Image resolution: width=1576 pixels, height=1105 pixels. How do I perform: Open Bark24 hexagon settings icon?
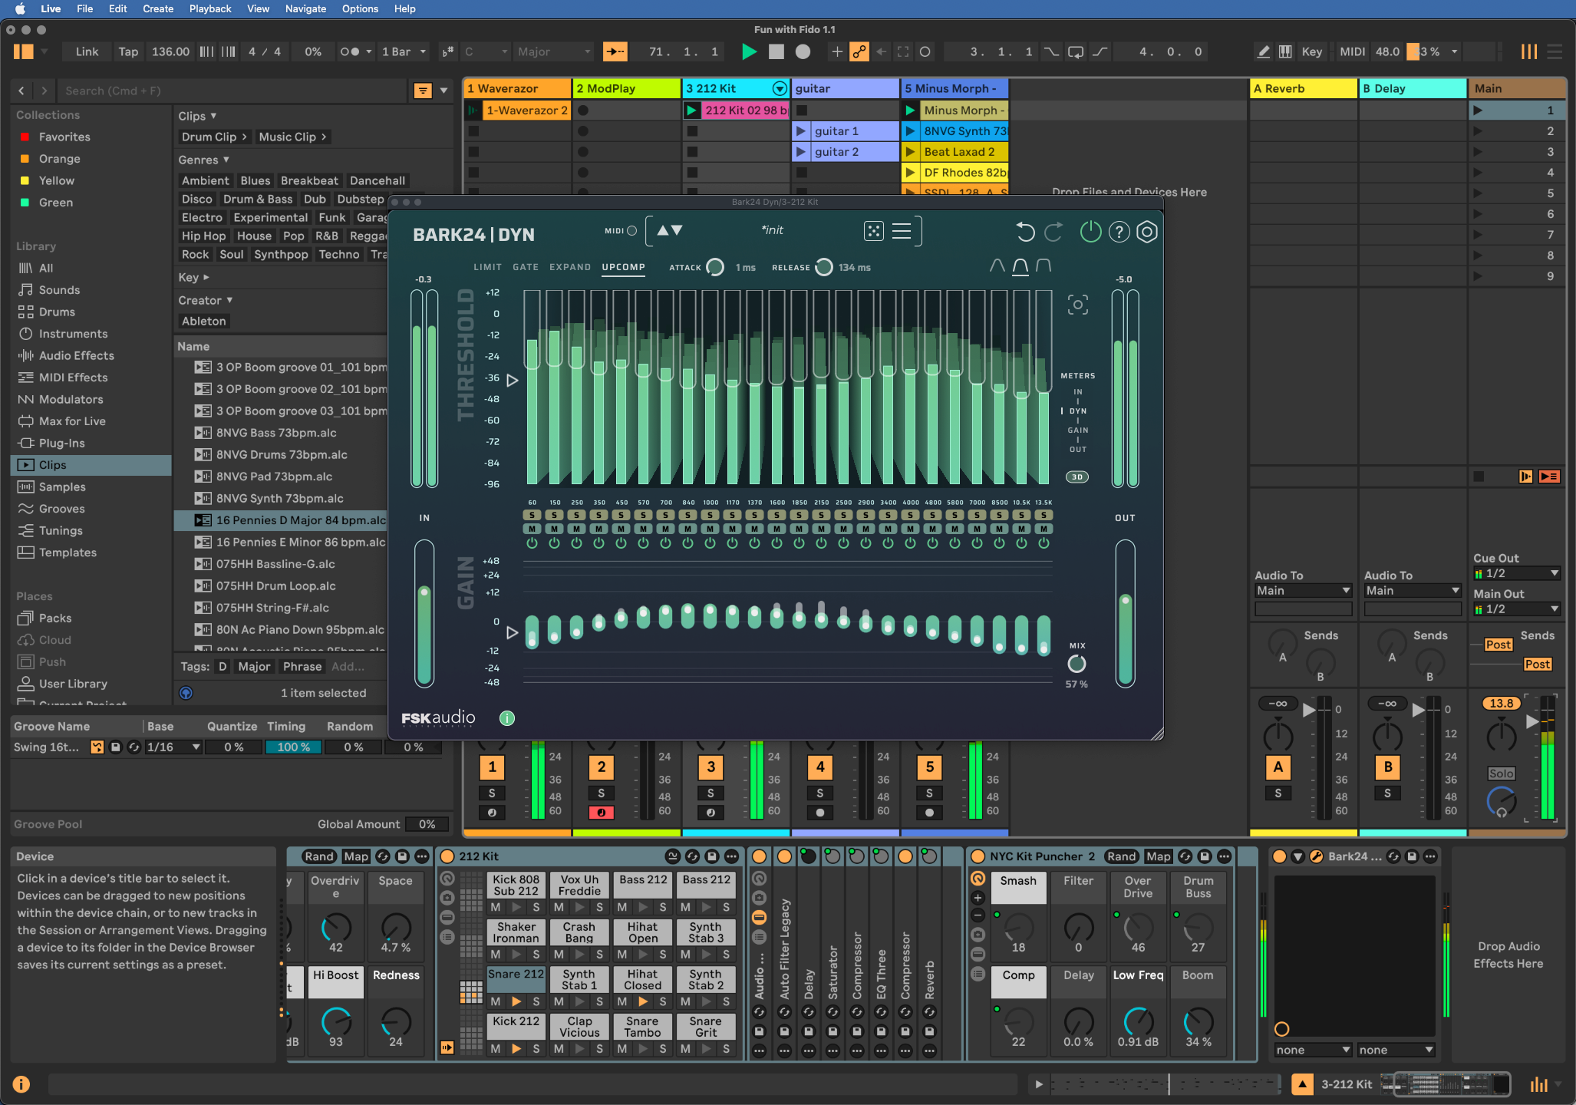pos(1147,232)
